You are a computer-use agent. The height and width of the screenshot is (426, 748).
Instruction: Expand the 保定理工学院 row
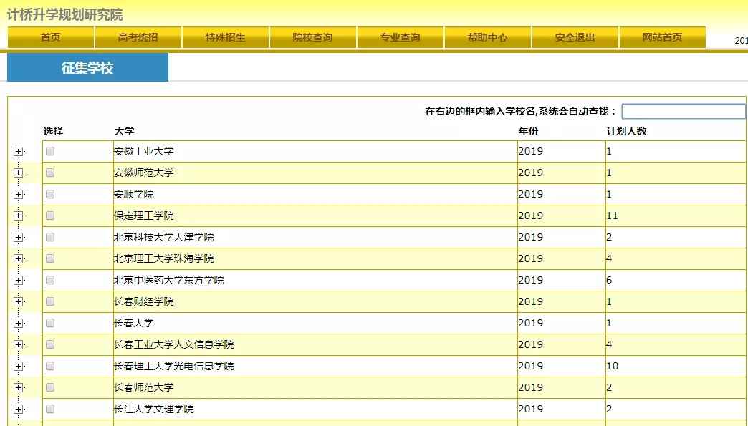click(x=18, y=216)
